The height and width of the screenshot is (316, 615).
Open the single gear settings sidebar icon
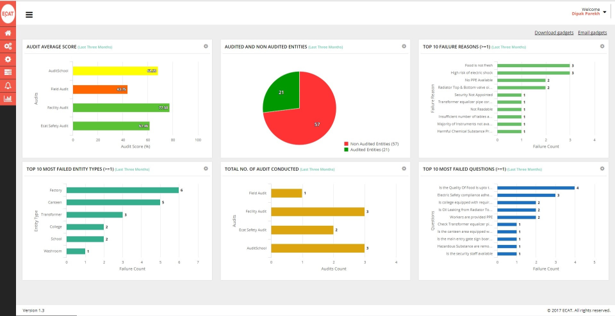(x=8, y=59)
